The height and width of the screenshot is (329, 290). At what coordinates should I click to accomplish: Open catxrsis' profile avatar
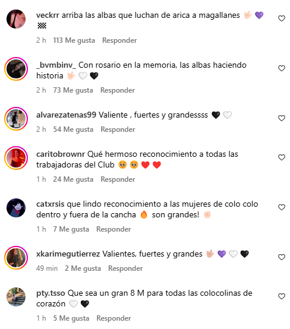click(x=16, y=208)
